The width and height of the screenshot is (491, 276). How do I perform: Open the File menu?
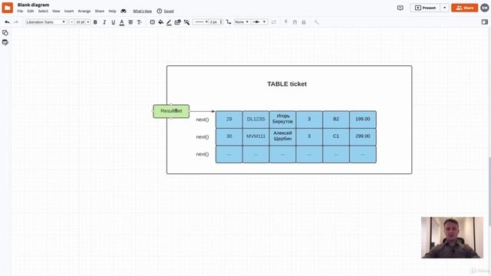20,11
